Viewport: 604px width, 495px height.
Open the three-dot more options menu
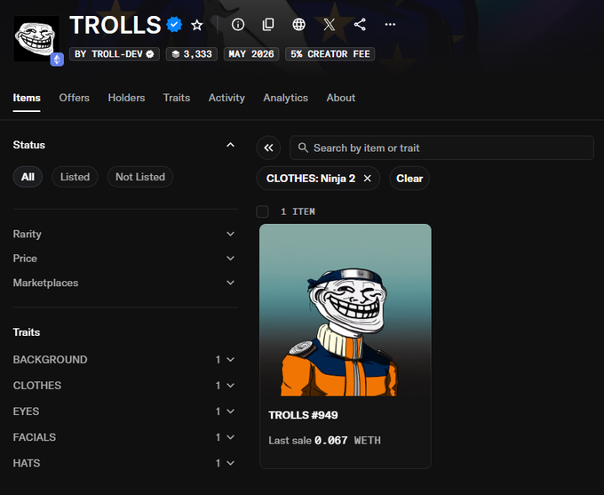(390, 25)
